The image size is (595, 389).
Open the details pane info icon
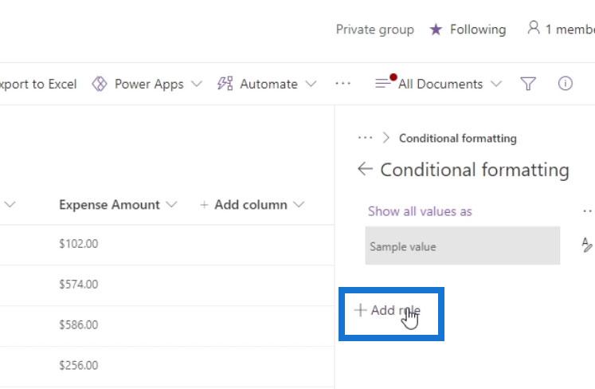click(565, 83)
